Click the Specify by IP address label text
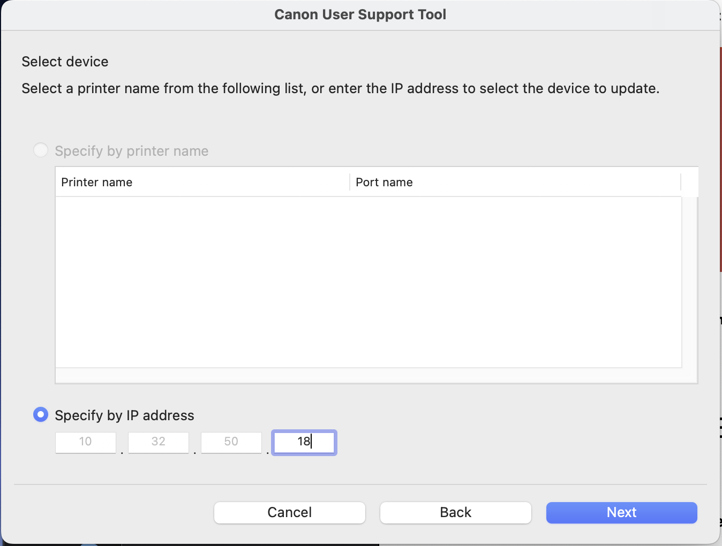The image size is (722, 546). coord(124,415)
